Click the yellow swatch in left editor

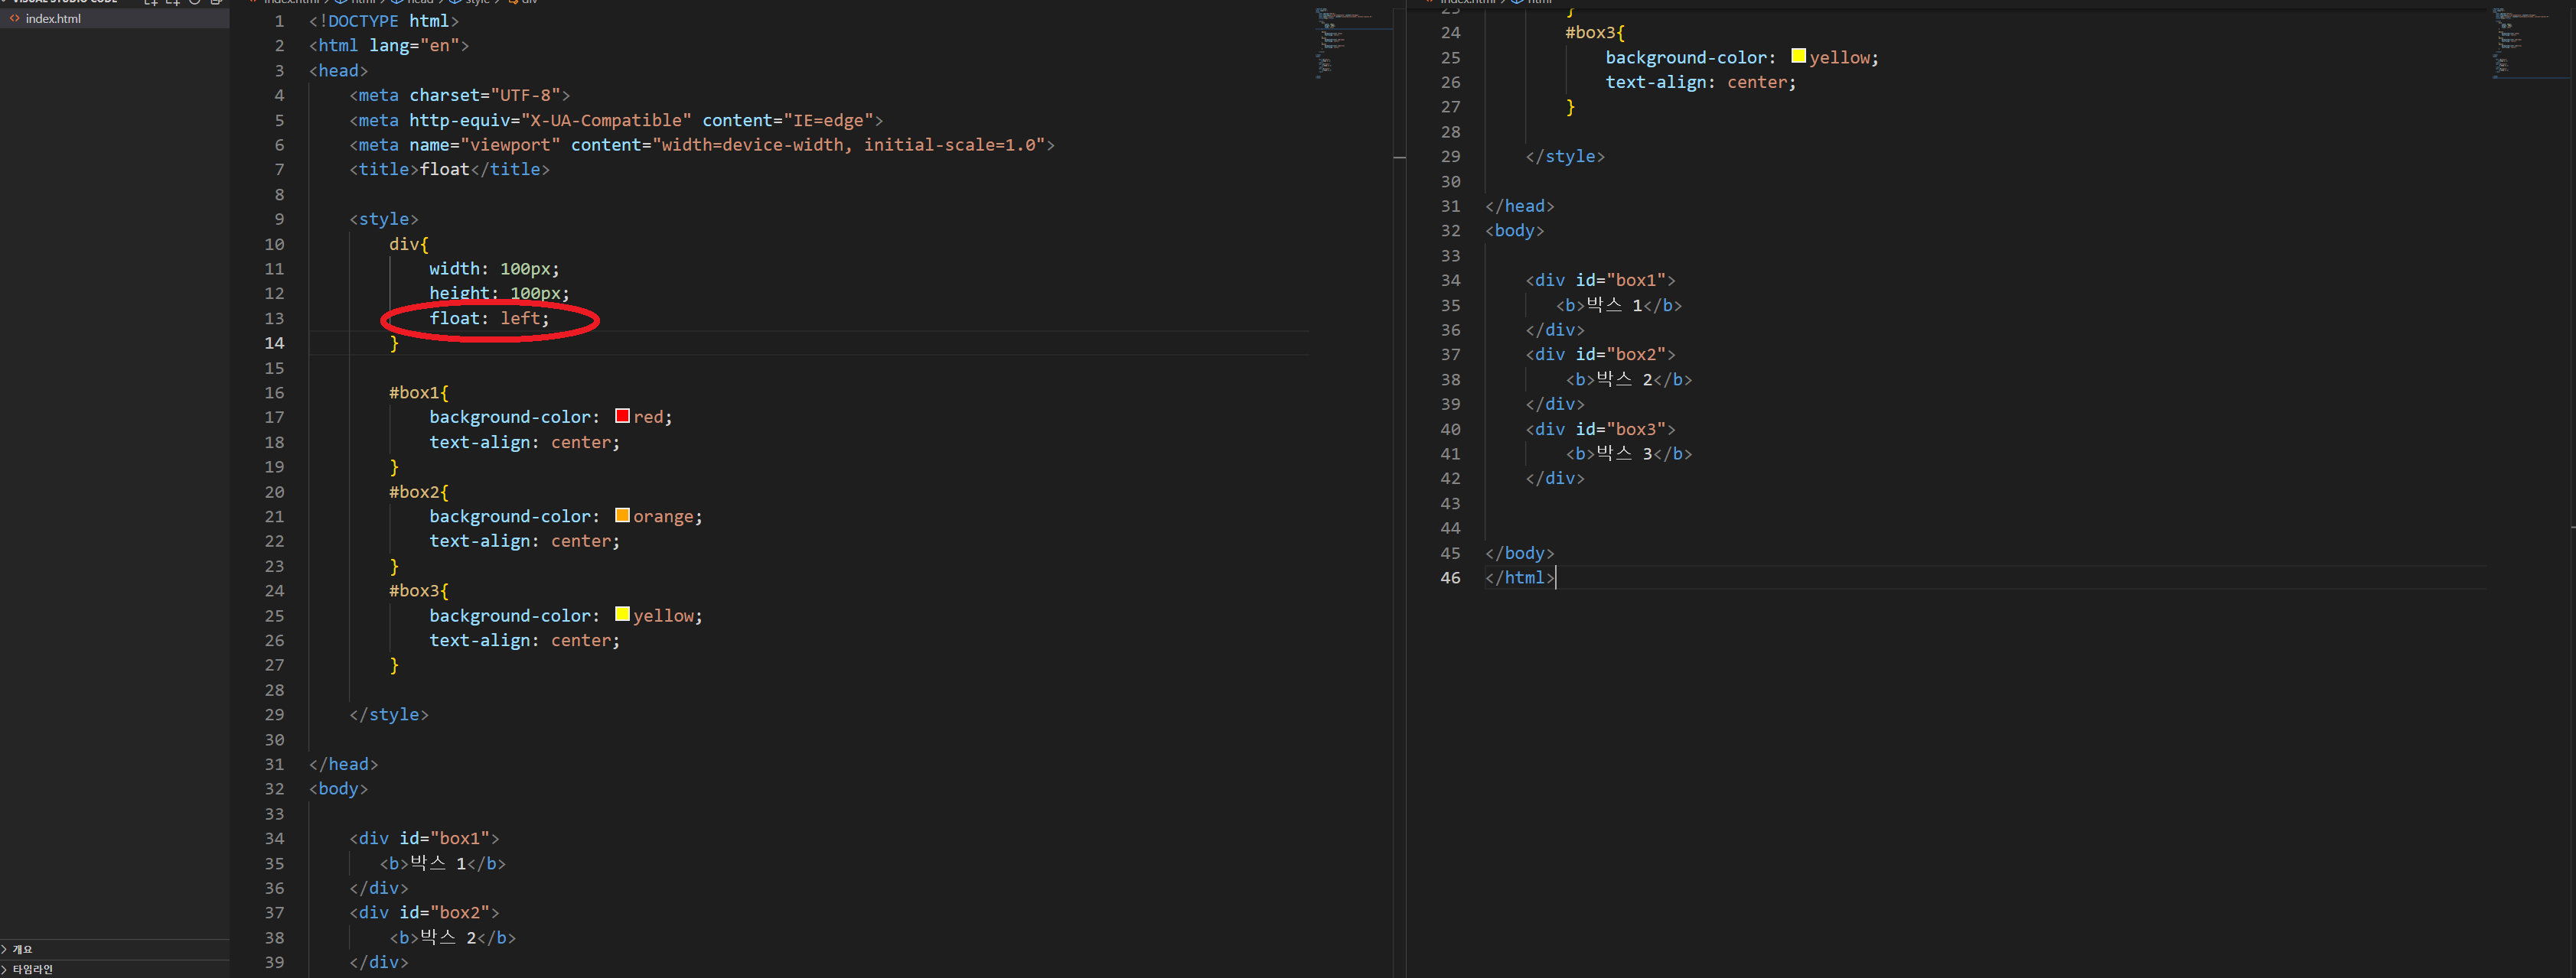point(622,614)
